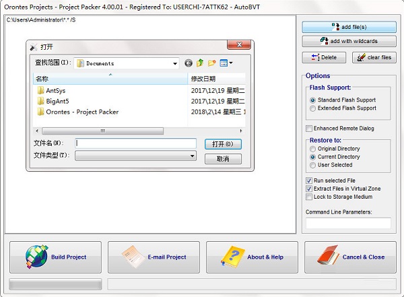Screen dimensions: 404x297
Task: Toggle Extract Files in Virtual Zone
Action: pos(308,189)
